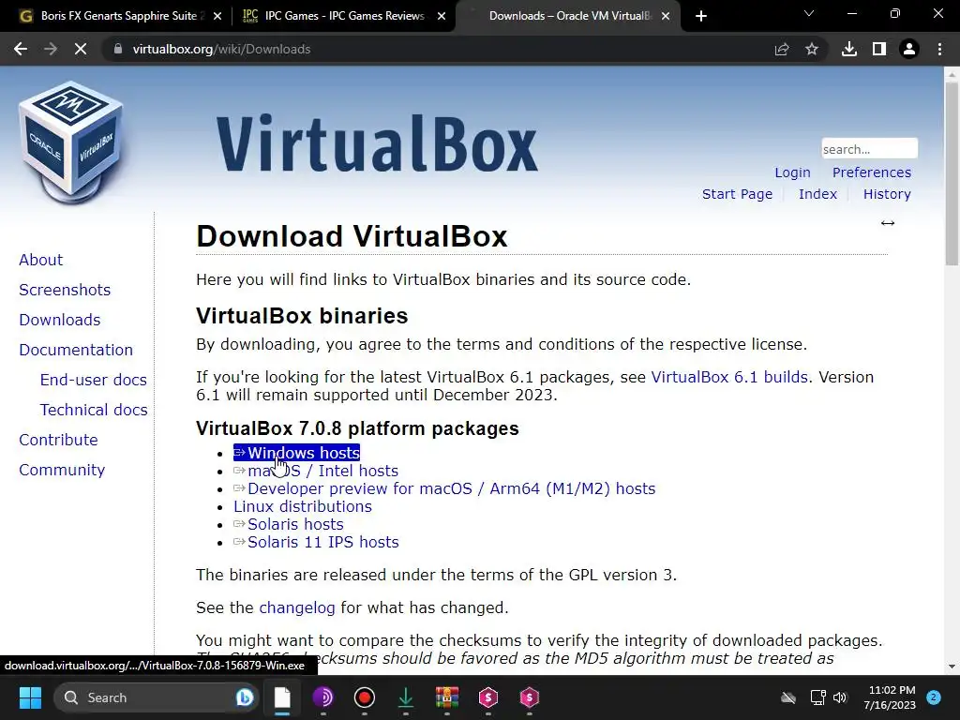Open the Chrome three-dot menu
Viewport: 960px width, 720px height.
tap(939, 49)
